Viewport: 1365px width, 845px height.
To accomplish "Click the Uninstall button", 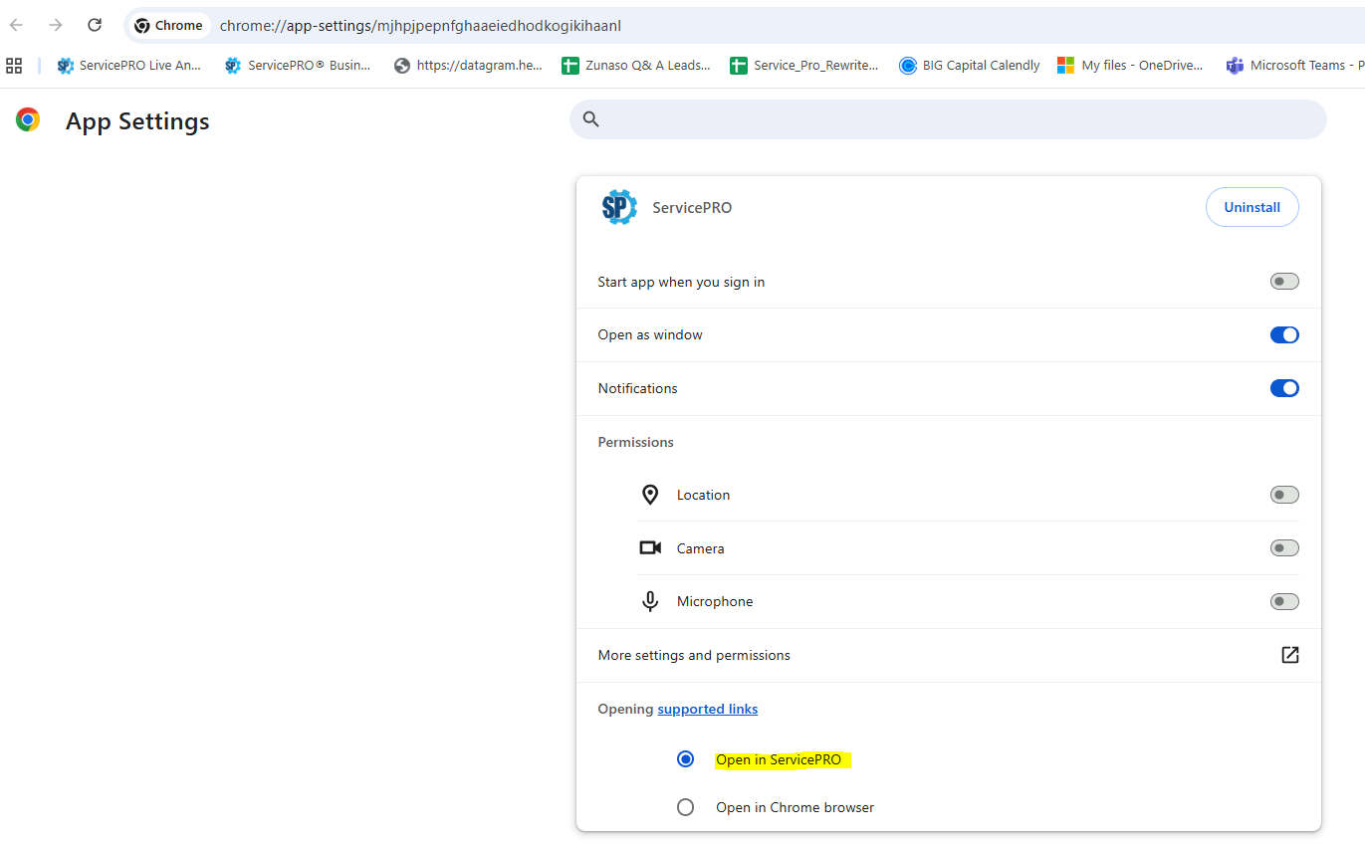I will point(1251,207).
